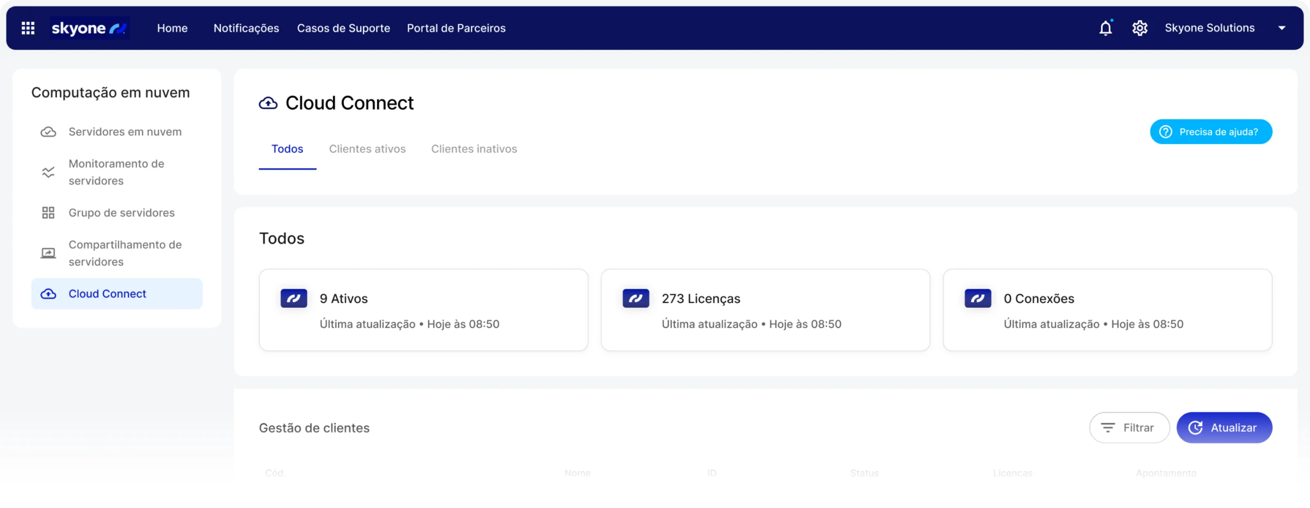Switch to the Clientes inativos tab
1310x508 pixels.
(x=474, y=149)
